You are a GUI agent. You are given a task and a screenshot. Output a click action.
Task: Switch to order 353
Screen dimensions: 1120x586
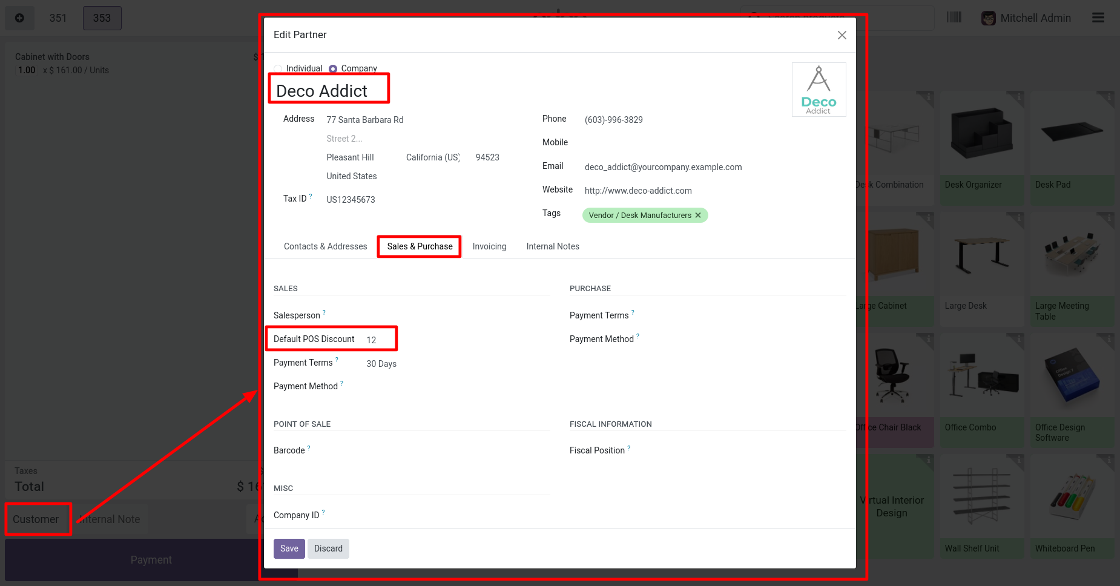(102, 18)
